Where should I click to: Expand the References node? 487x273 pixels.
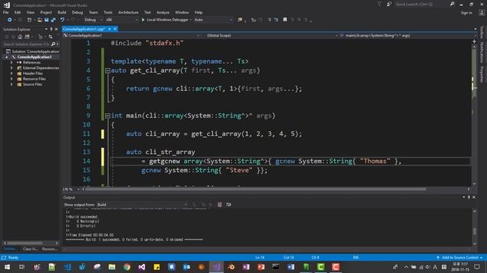(11, 62)
